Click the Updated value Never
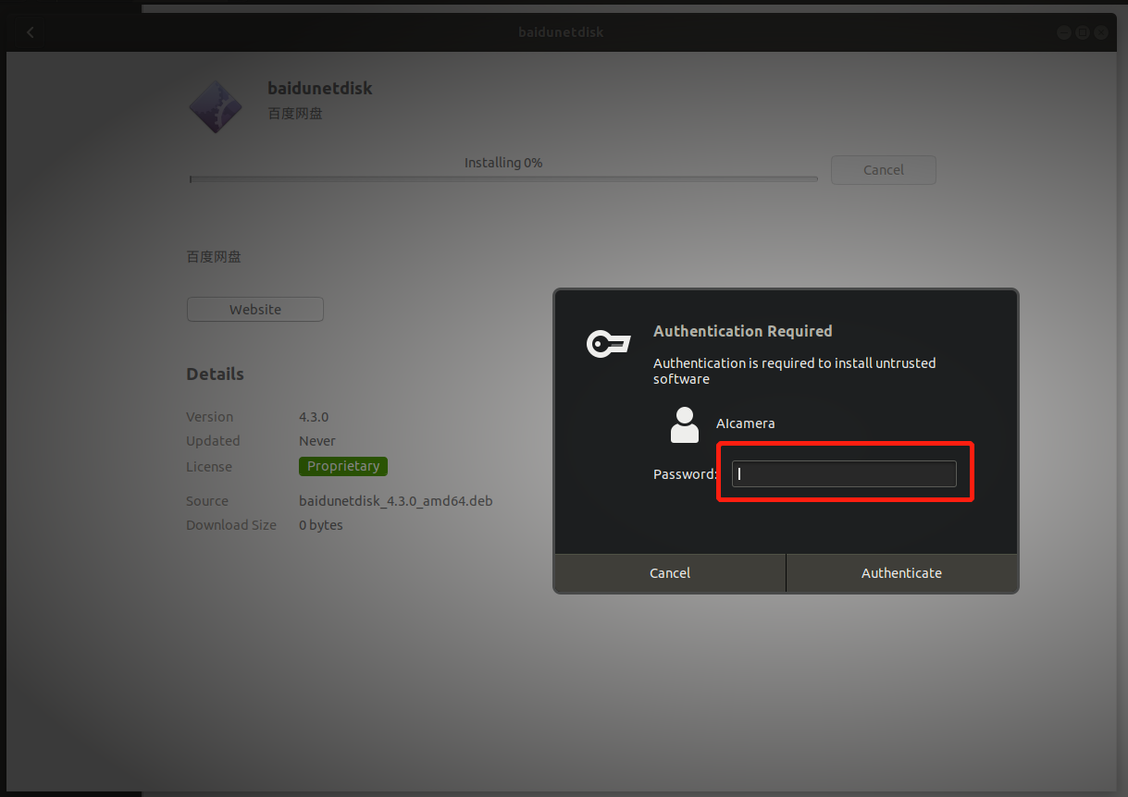Screen dimensions: 1128x797 click(x=317, y=441)
